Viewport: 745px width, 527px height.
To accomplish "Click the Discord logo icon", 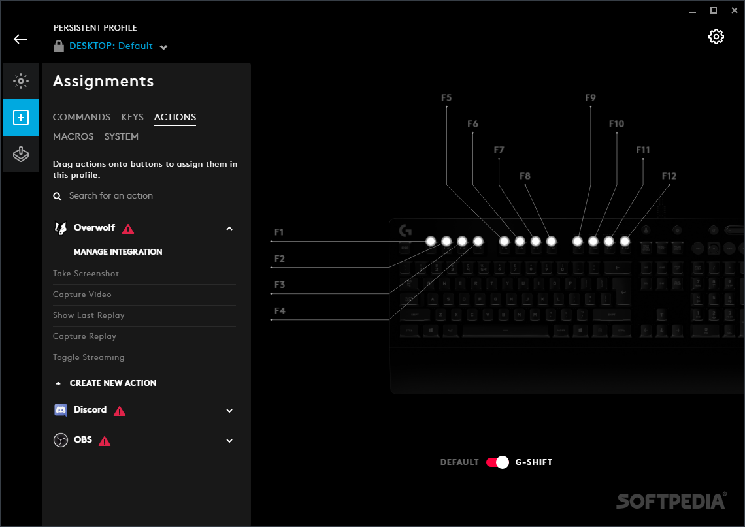I will (x=60, y=410).
